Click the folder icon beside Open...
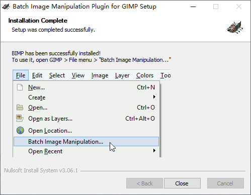251x195 pixels. pyautogui.click(x=20, y=107)
